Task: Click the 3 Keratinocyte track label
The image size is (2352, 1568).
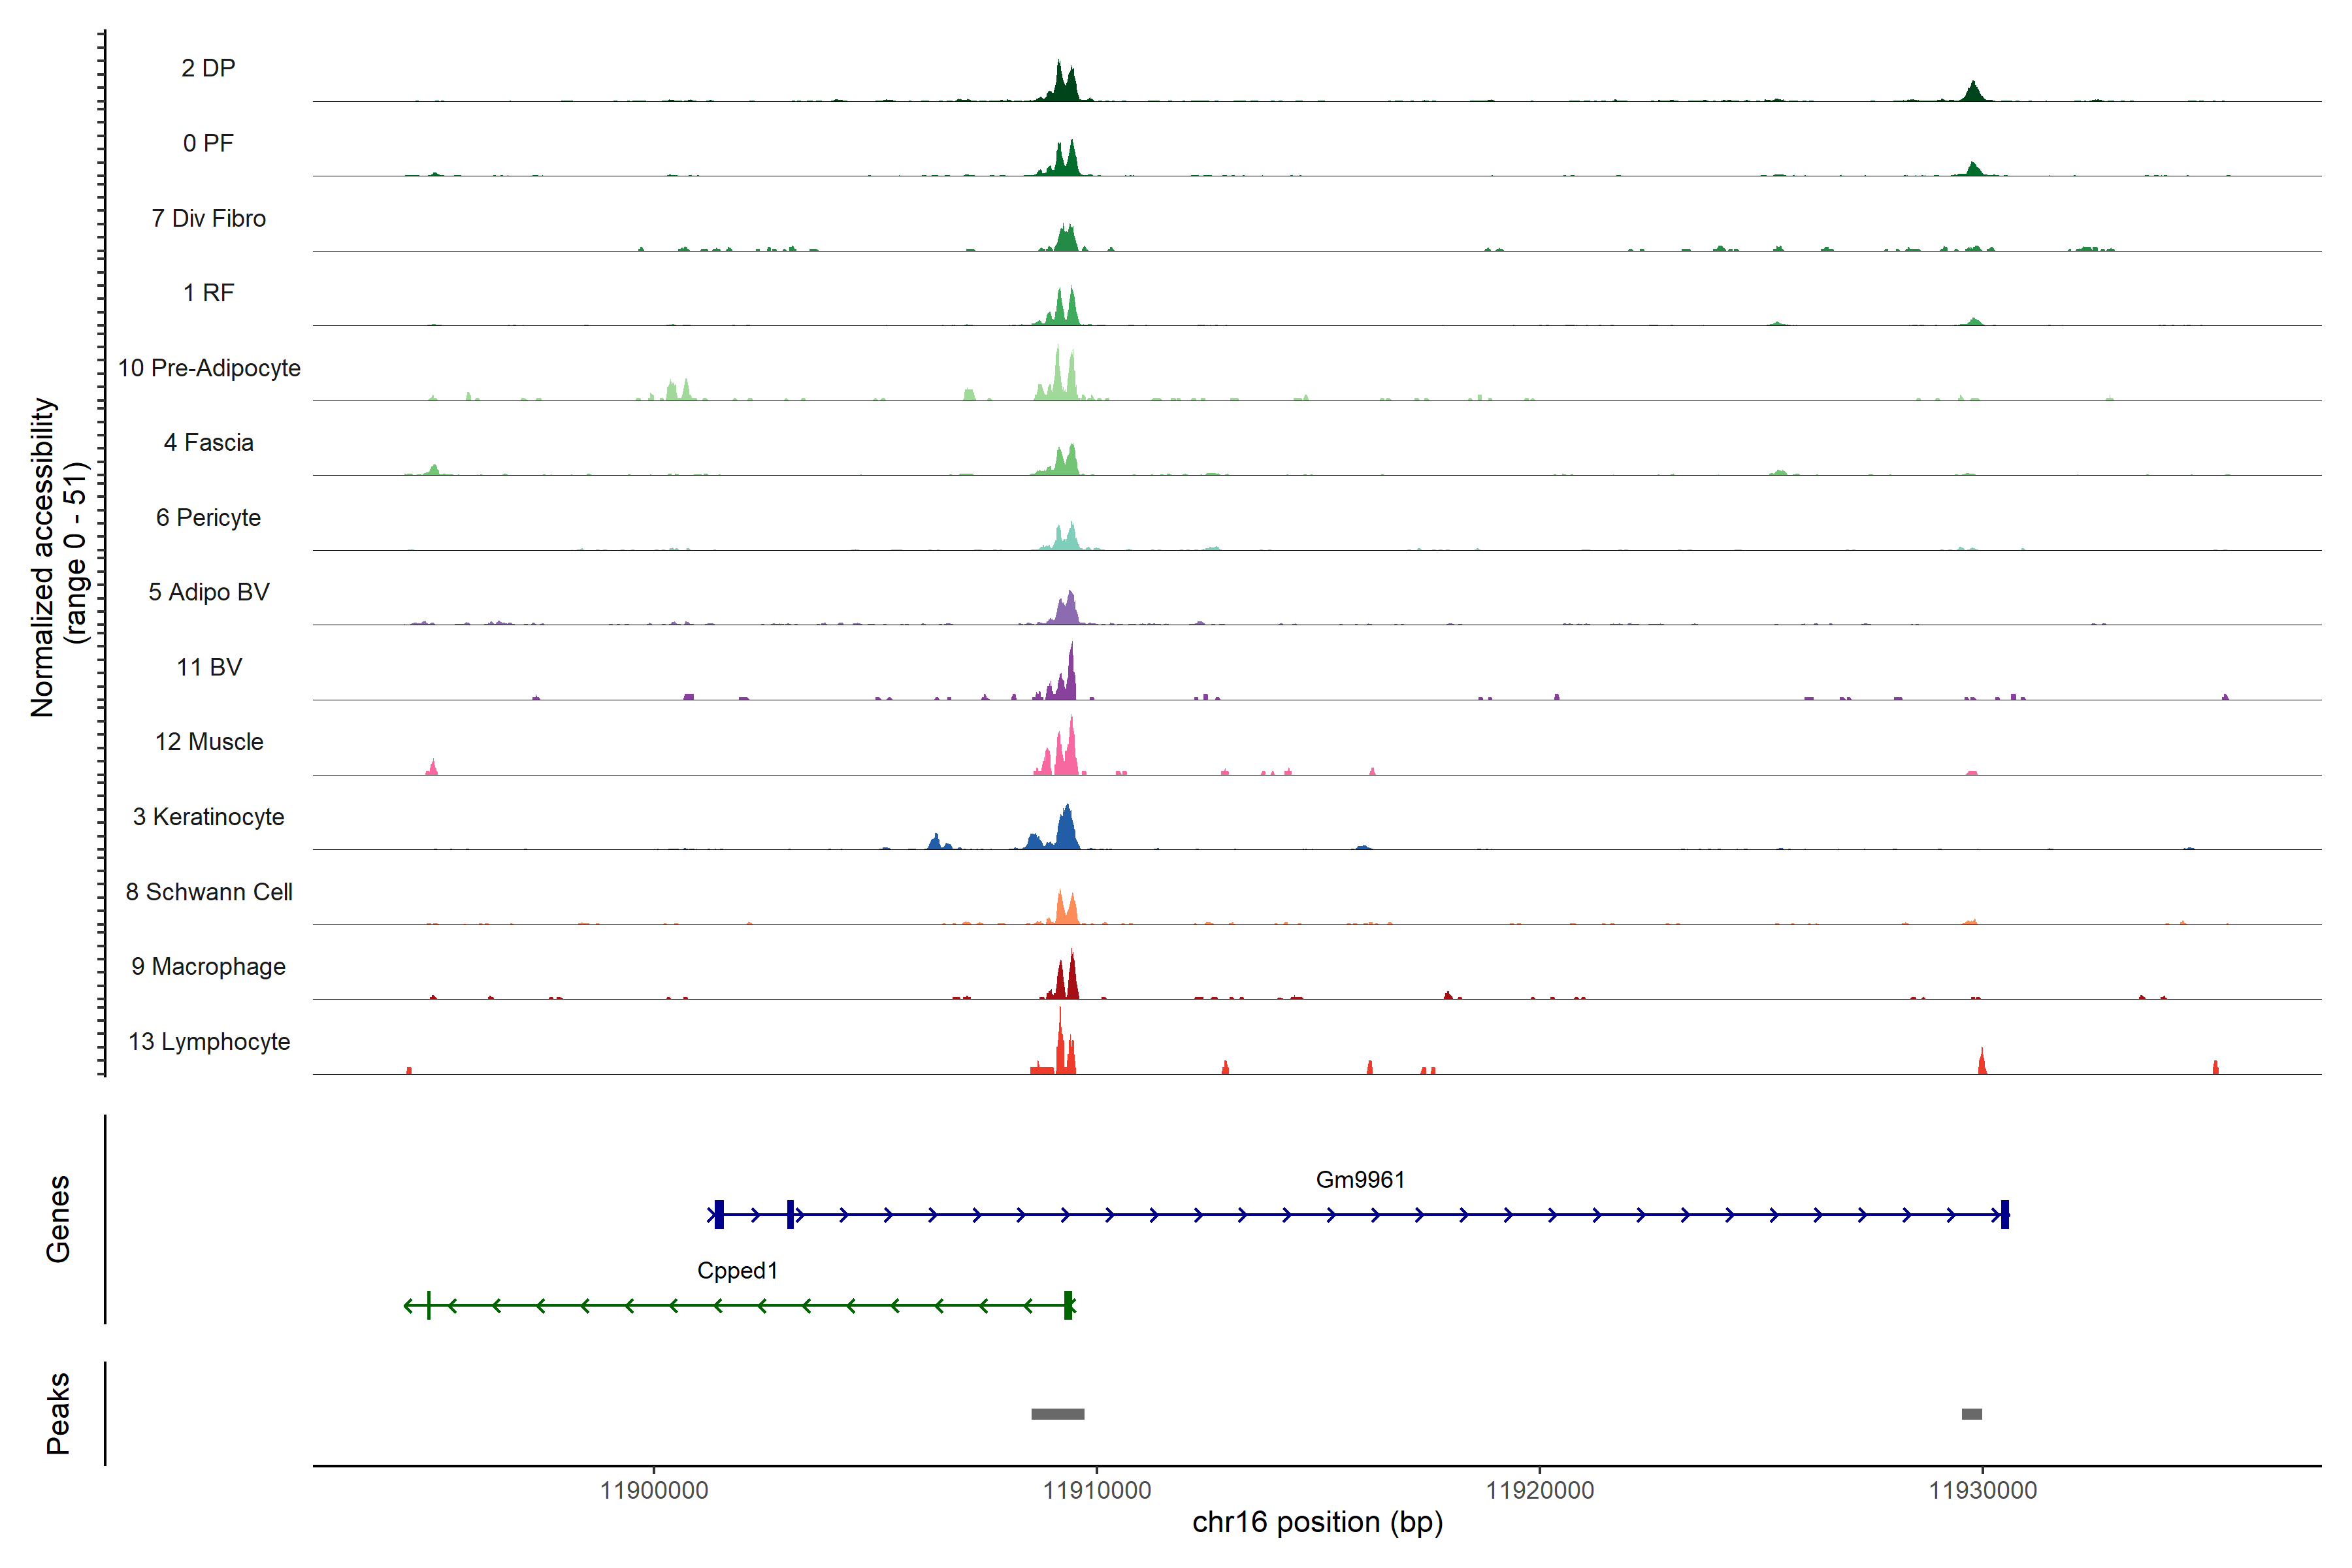Action: coord(209,817)
